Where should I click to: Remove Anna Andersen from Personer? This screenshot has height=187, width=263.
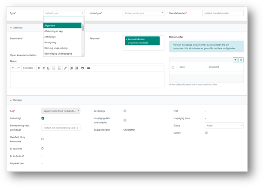pos(126,39)
